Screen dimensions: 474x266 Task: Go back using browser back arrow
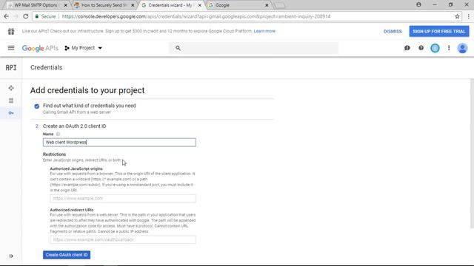click(x=7, y=16)
